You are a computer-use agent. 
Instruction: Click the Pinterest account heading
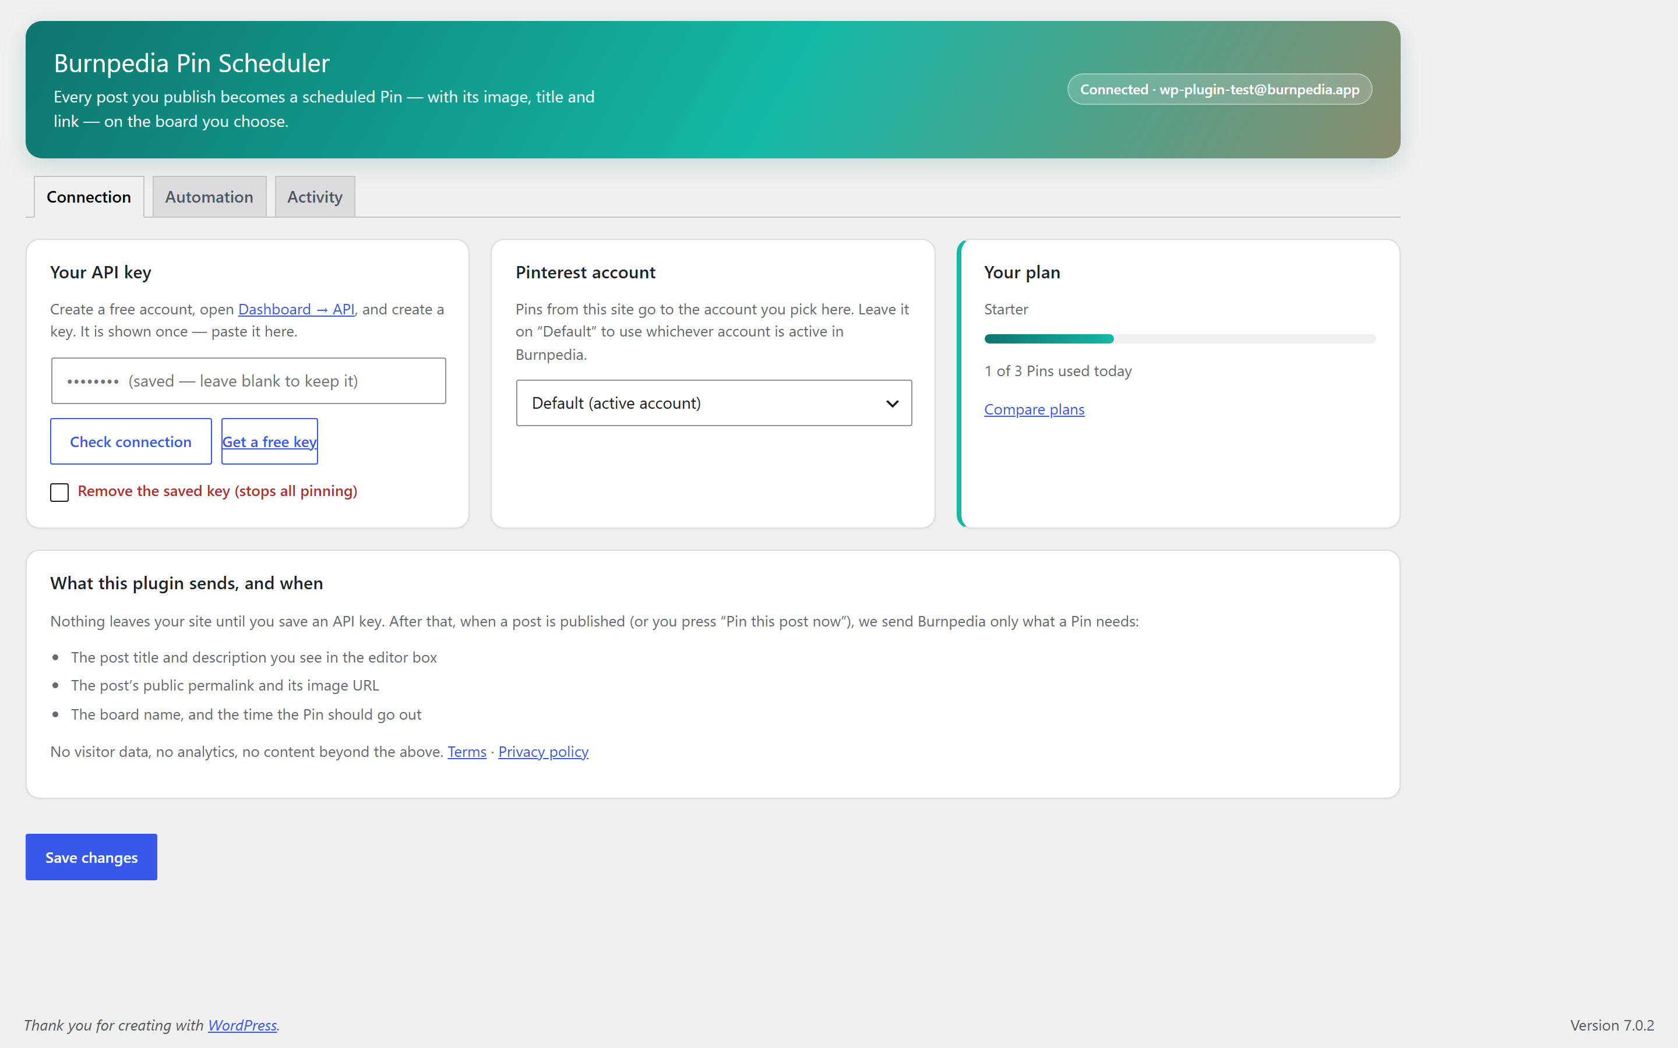click(x=585, y=272)
